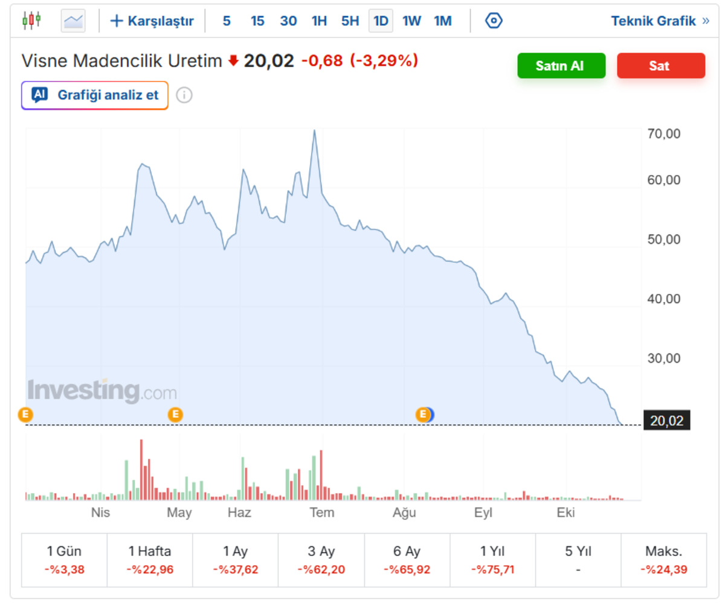This screenshot has height=606, width=725.
Task: Choose the 1H interval
Action: 319,21
